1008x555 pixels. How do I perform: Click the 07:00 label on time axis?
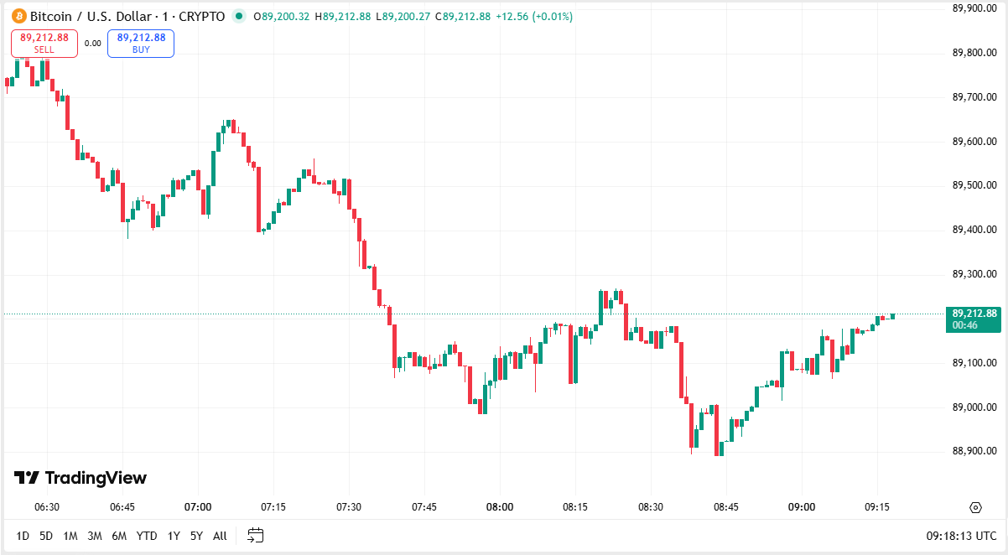pos(198,507)
